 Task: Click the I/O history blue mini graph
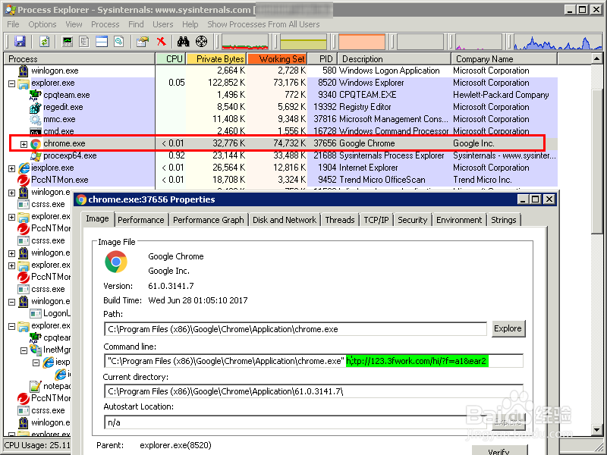558,42
